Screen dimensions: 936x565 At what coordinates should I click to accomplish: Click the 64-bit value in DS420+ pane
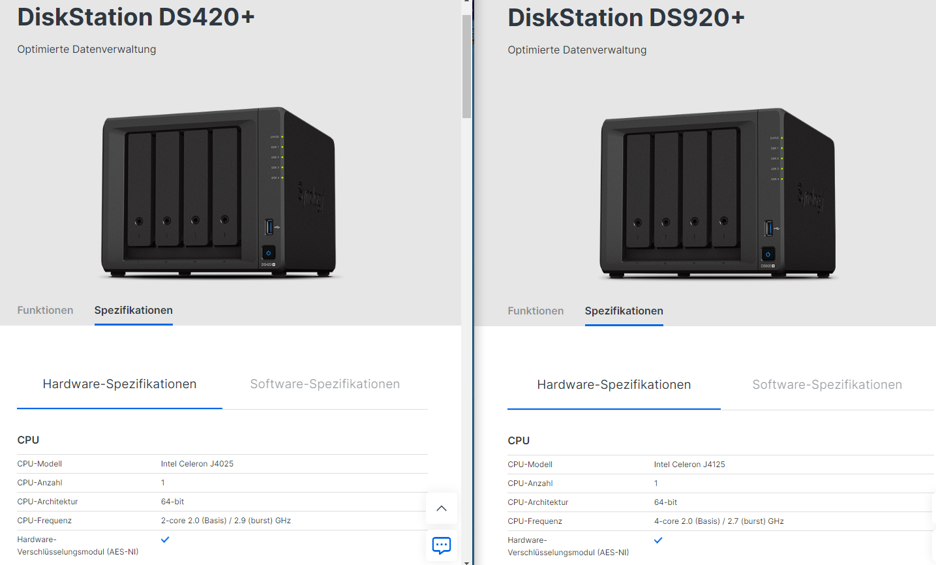(x=172, y=502)
